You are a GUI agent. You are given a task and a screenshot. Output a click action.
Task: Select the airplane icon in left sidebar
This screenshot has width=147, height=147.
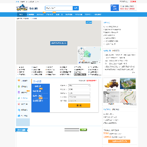19,98
